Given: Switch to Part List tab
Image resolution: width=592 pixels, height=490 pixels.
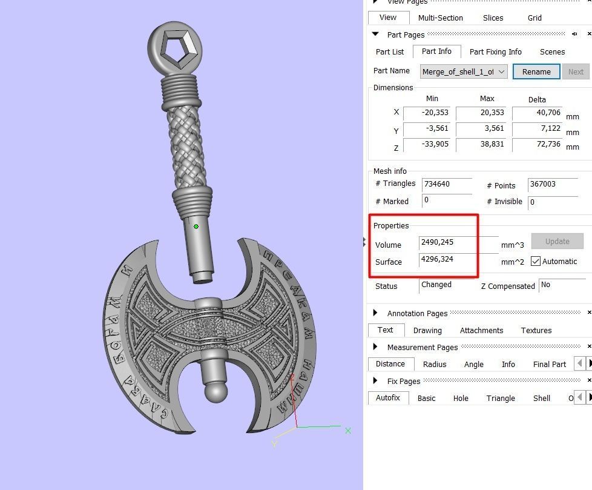Looking at the screenshot, I should (390, 51).
